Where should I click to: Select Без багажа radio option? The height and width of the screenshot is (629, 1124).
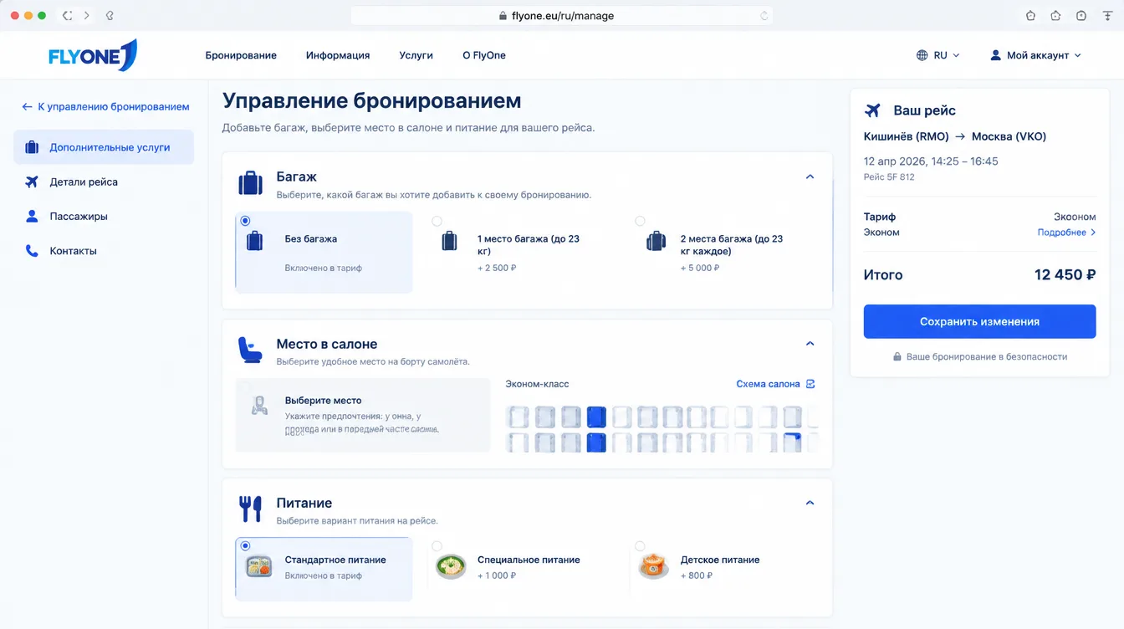(245, 221)
